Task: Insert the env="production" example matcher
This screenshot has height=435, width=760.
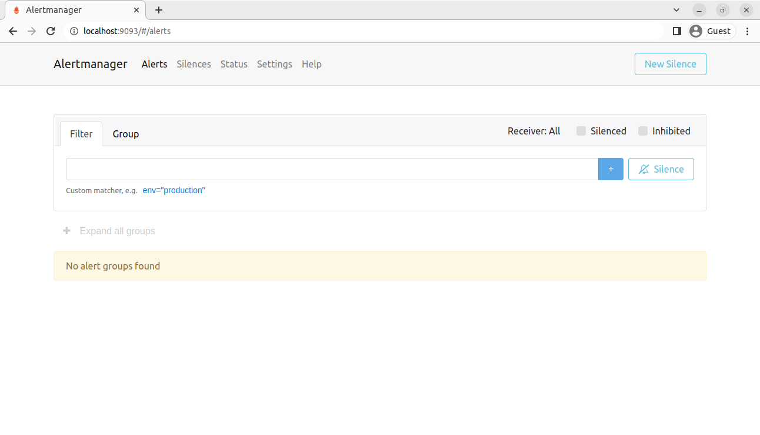Action: 174,190
